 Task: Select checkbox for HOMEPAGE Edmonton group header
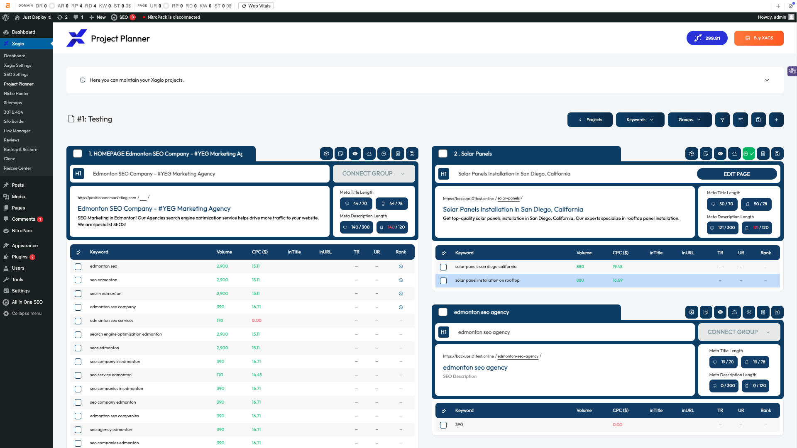[x=78, y=153]
